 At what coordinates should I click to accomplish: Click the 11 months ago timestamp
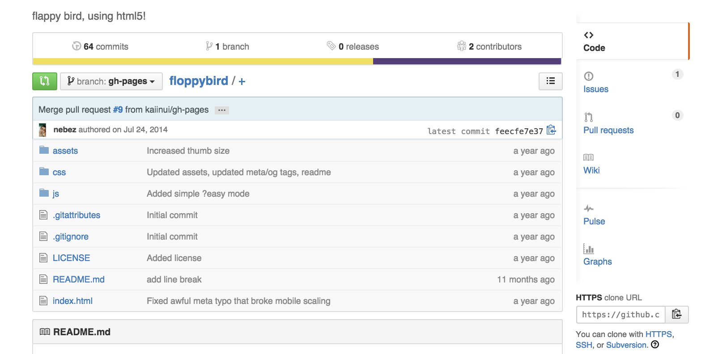[526, 279]
